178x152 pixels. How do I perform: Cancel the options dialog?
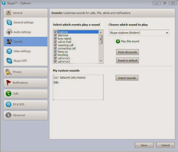point(165,145)
